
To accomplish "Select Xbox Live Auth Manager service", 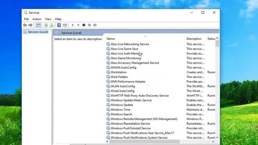I will [126, 54].
